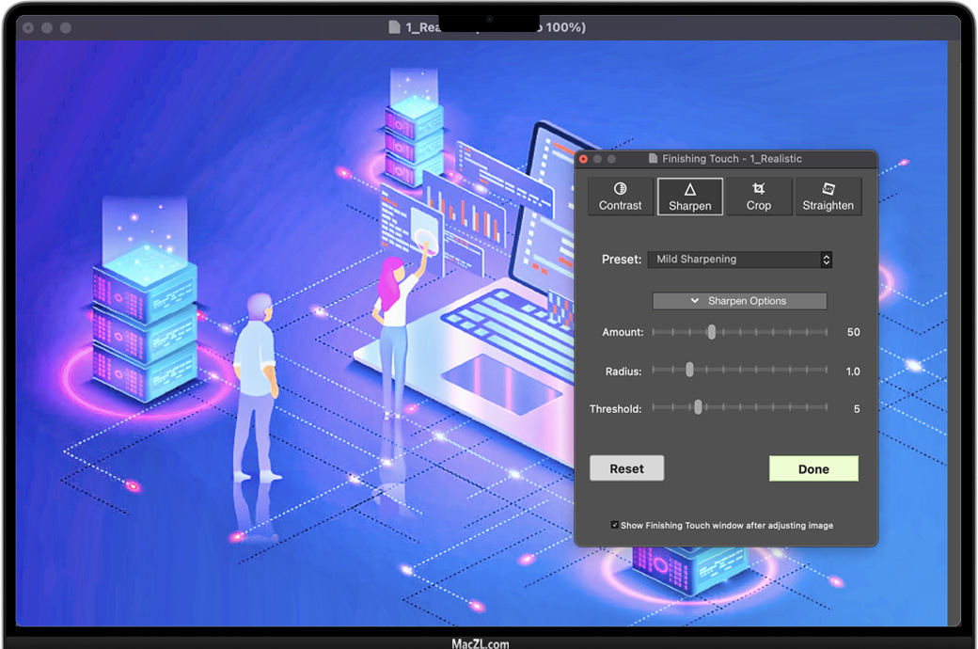Click the Radius slider knob
This screenshot has width=978, height=649.
tap(689, 371)
